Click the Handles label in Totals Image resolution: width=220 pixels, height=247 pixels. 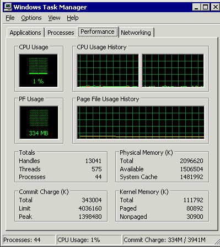29,161
